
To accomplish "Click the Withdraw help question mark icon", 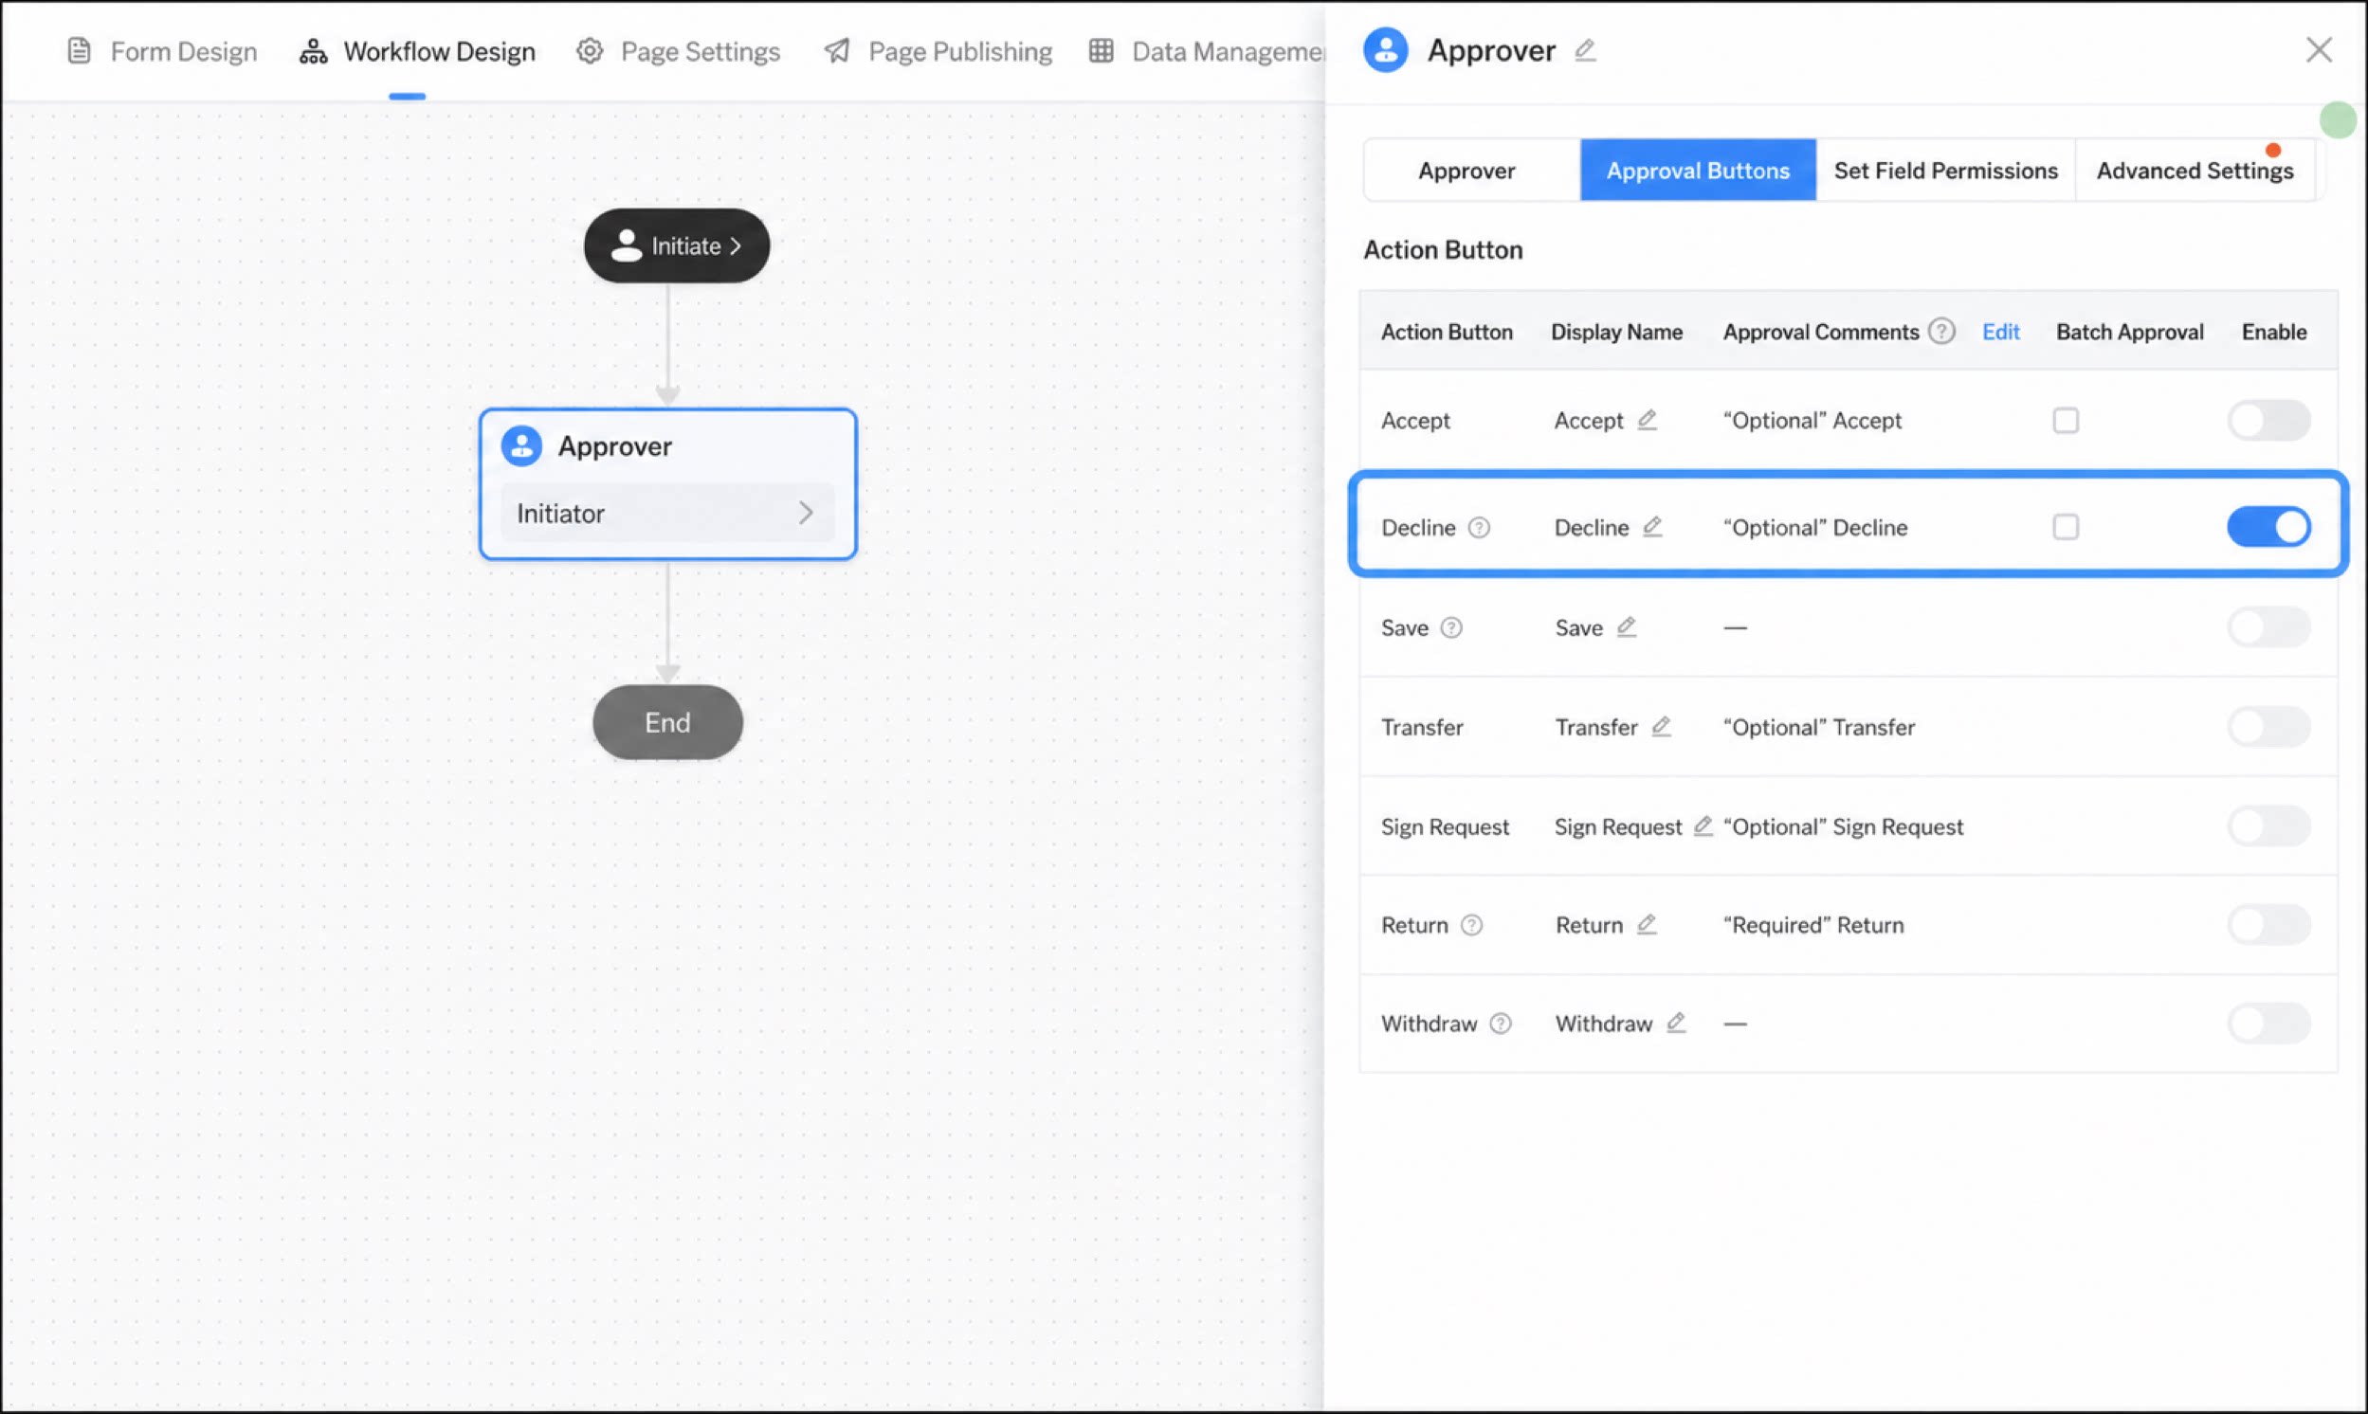I will coord(1501,1024).
